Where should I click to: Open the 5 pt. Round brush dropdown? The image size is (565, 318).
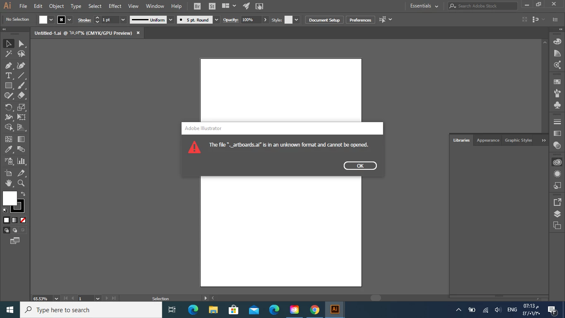point(216,19)
